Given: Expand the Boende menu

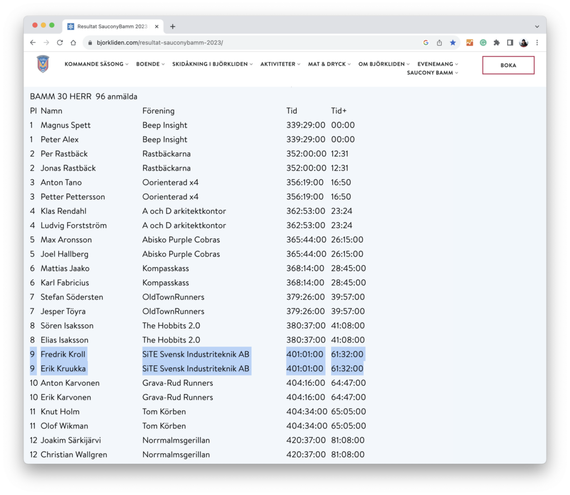Looking at the screenshot, I should 150,64.
